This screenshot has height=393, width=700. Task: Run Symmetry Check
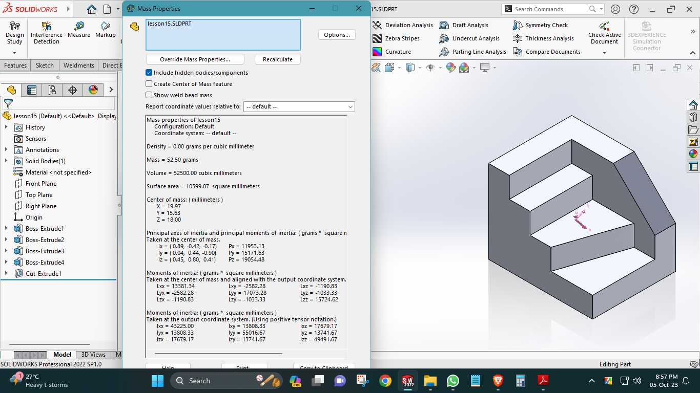(x=540, y=25)
